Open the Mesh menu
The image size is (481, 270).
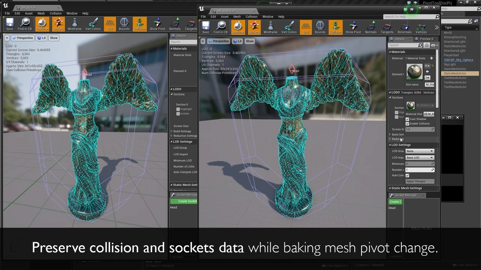point(237,16)
